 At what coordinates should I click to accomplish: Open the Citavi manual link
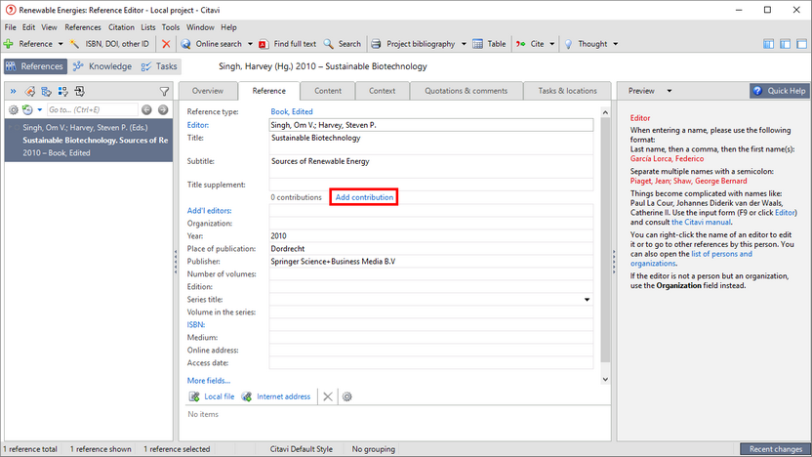tap(701, 222)
